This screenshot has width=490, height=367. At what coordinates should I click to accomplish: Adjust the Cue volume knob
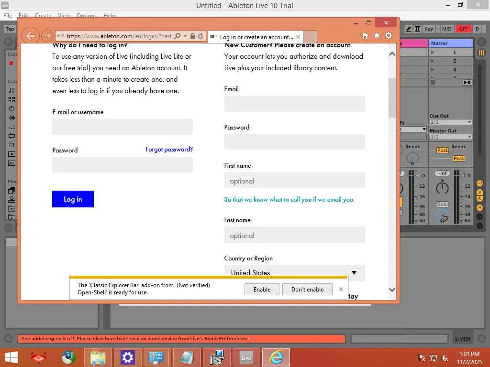pyautogui.click(x=443, y=216)
